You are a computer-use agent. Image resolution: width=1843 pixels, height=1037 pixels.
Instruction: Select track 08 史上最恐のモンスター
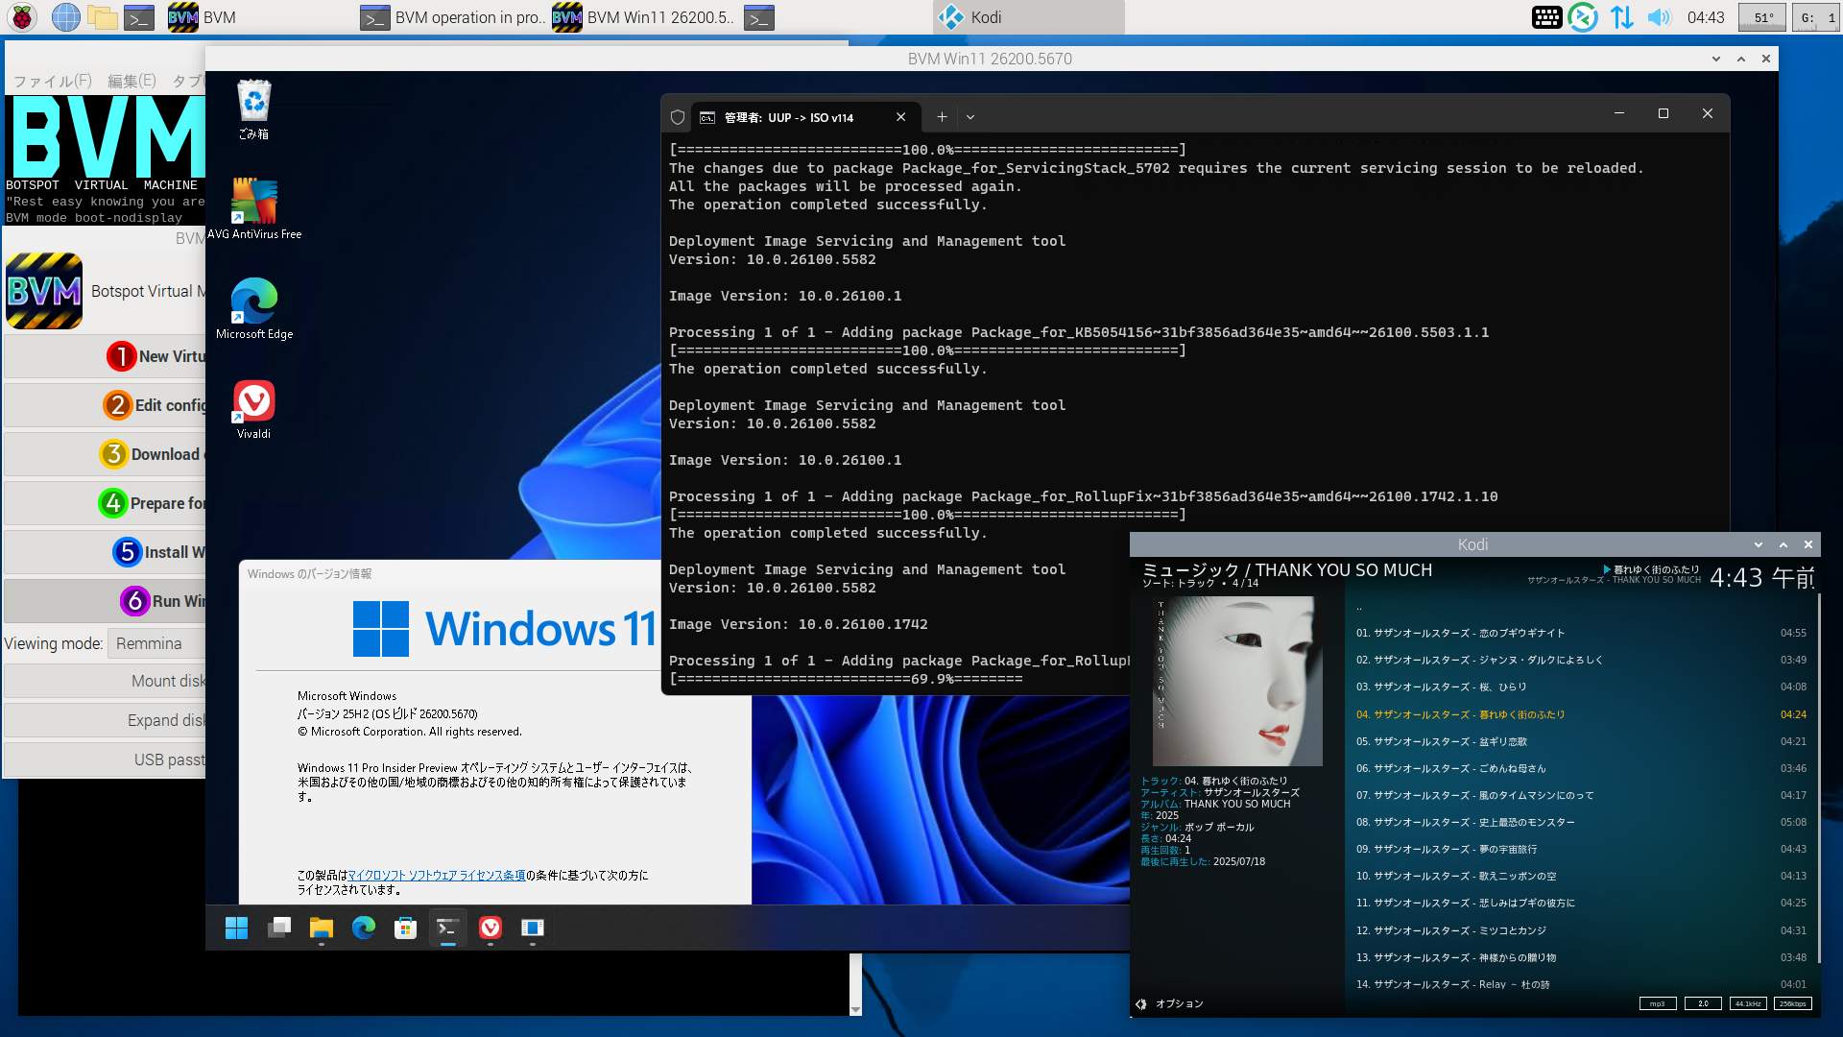point(1581,822)
